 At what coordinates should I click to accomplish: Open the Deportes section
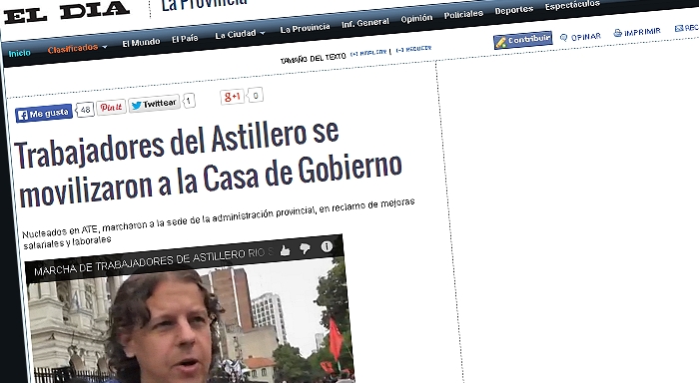(513, 10)
